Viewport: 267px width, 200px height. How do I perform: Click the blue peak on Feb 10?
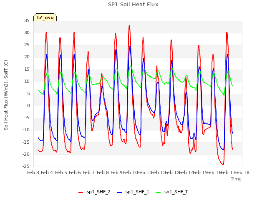point(130,46)
